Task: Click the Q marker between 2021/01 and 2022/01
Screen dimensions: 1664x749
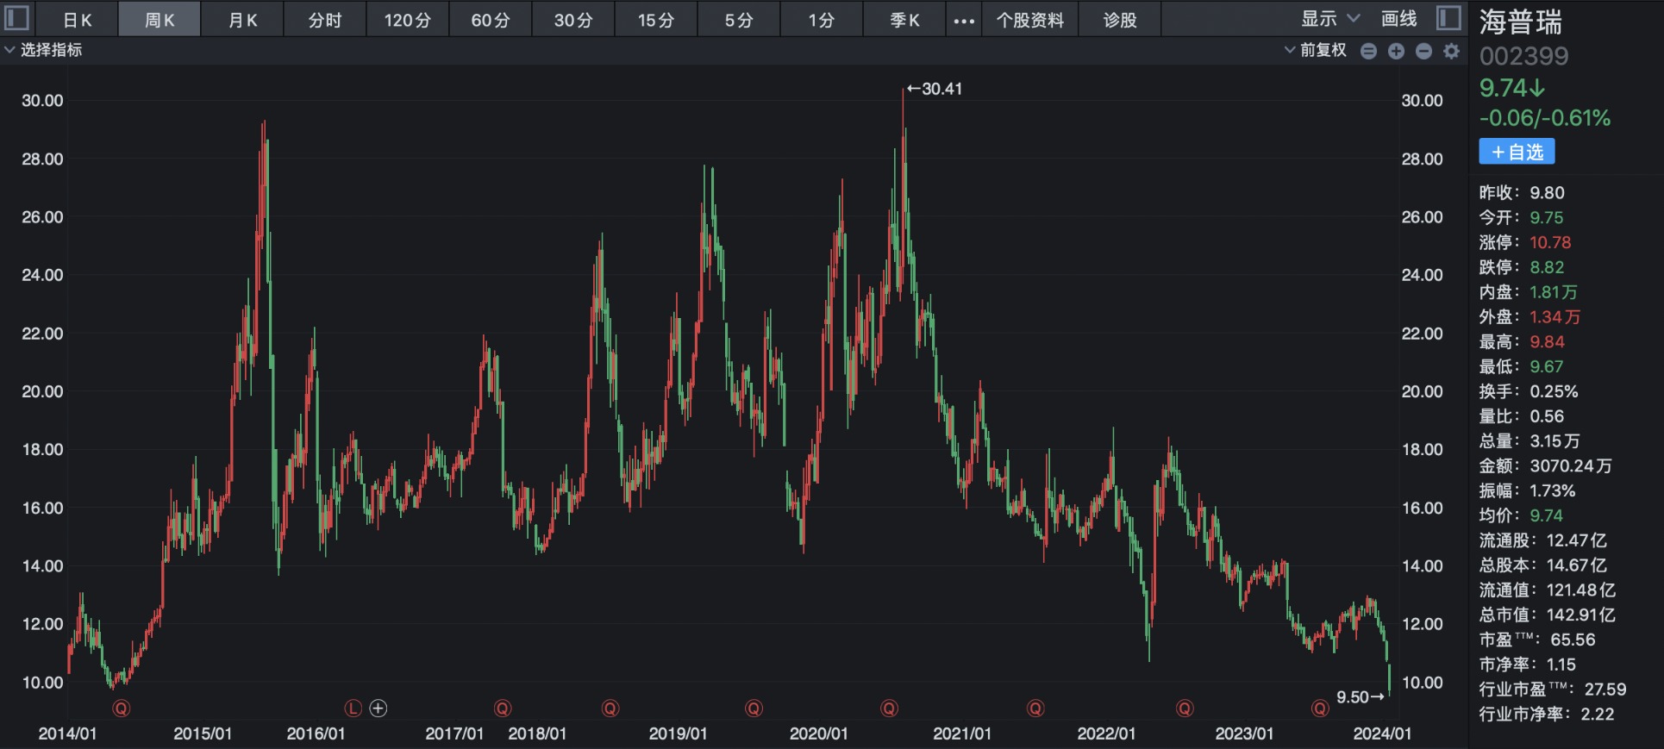Action: point(1035,708)
